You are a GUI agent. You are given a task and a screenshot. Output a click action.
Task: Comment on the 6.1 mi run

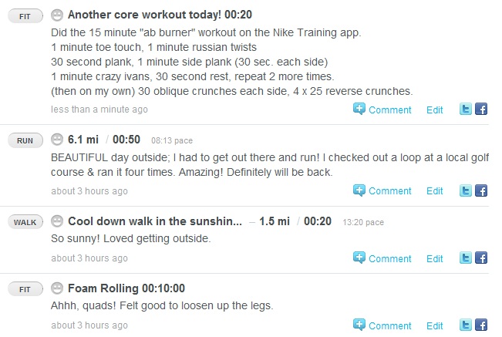[x=382, y=190]
